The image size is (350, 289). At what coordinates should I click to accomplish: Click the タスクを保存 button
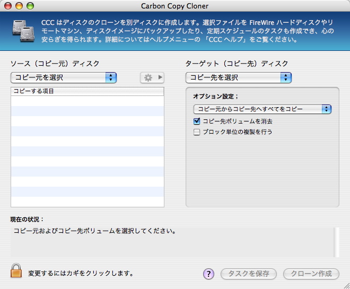pos(248,274)
